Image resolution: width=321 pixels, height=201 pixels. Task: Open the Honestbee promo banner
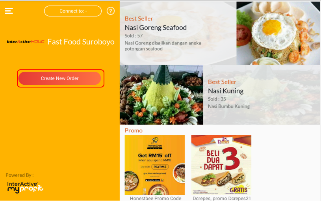[x=154, y=165]
